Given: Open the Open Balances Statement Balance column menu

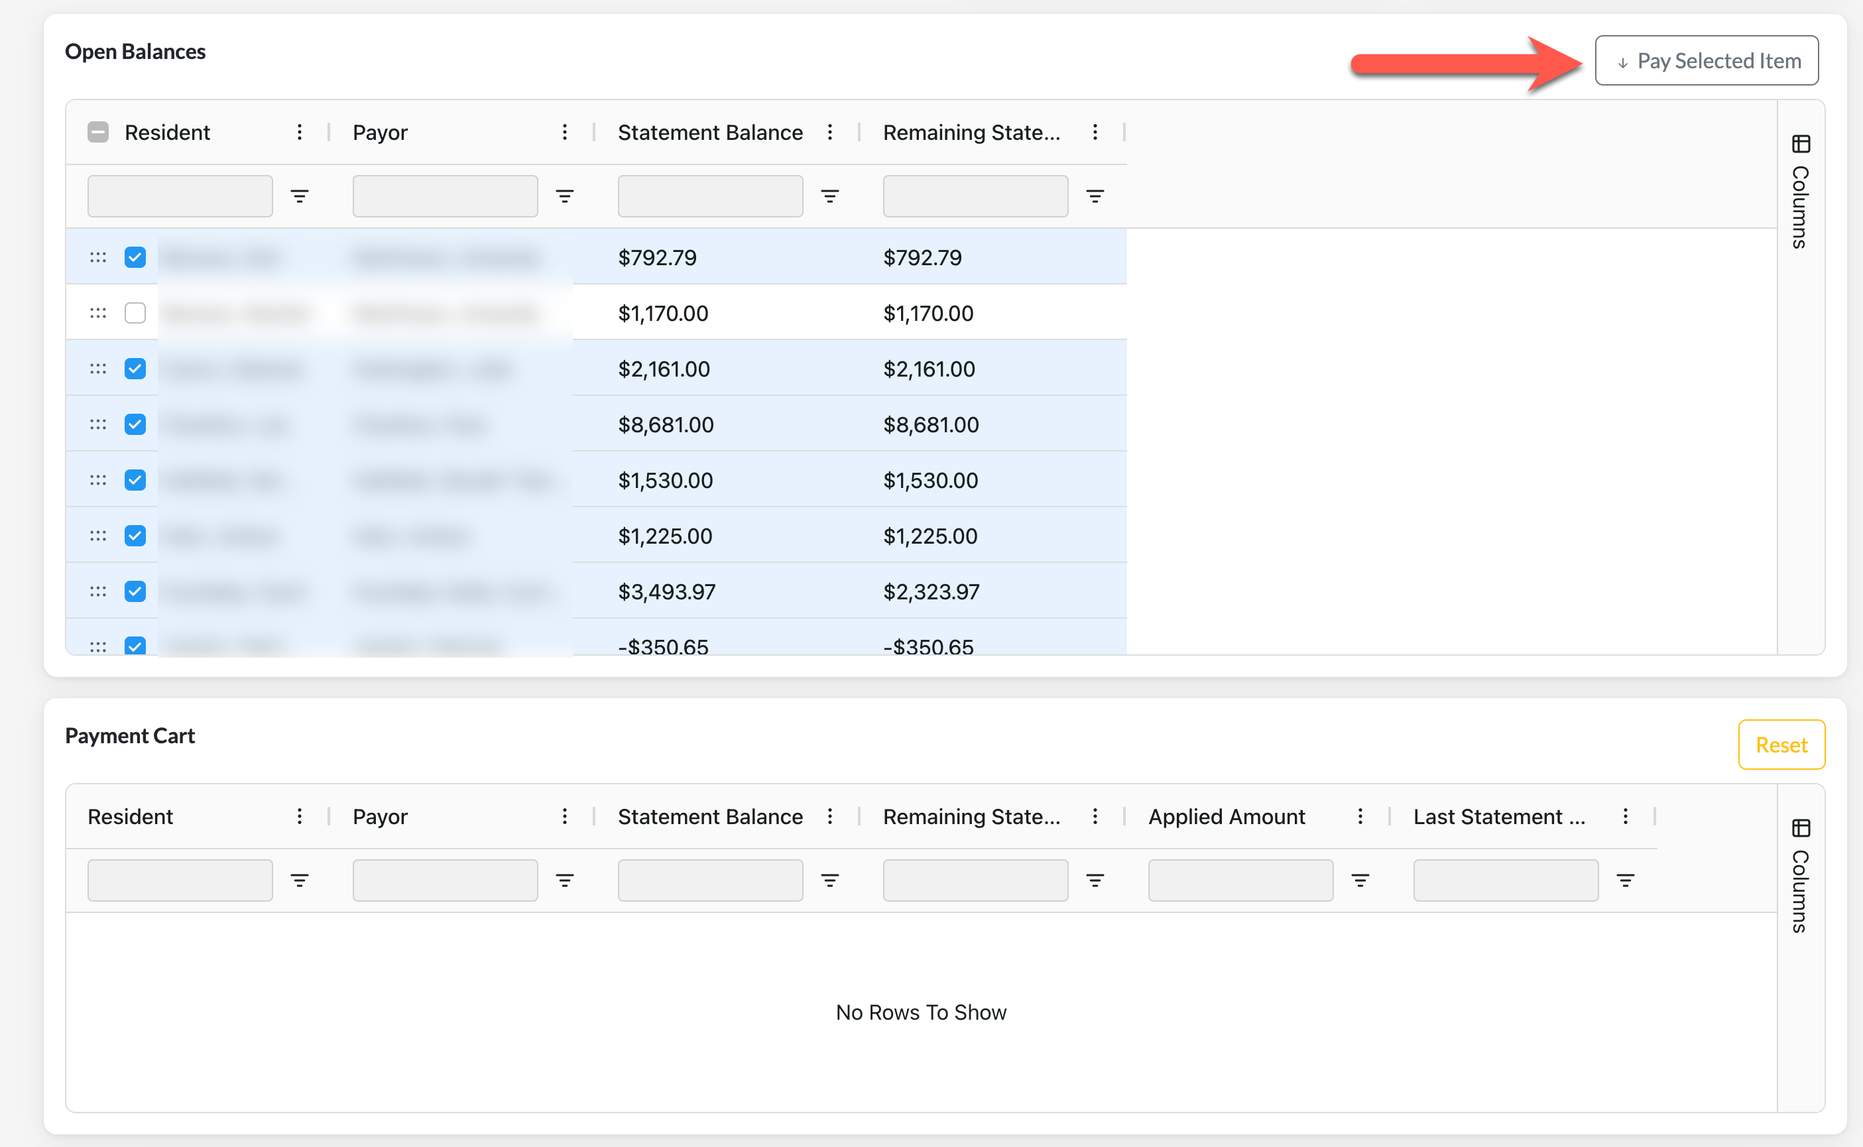Looking at the screenshot, I should coord(830,132).
